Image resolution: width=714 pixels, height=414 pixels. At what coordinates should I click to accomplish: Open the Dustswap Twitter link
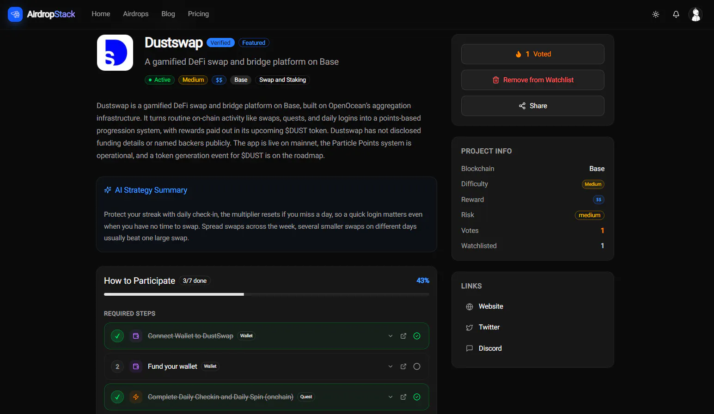(x=489, y=327)
